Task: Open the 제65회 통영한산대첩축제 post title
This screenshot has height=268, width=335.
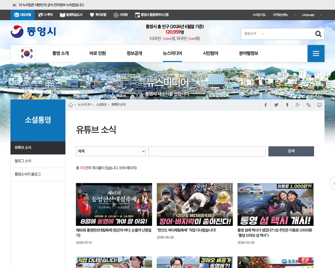Action: pyautogui.click(x=114, y=233)
